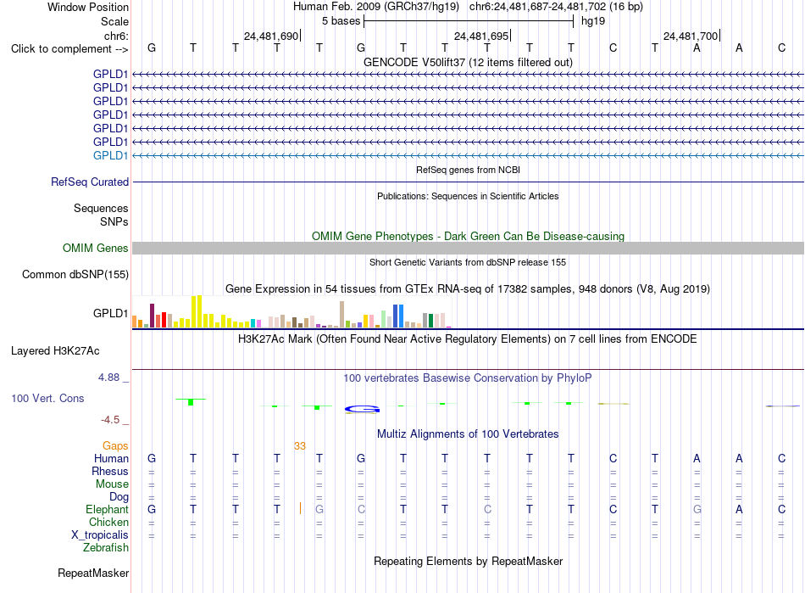Click the orange 33 gap count

[x=300, y=446]
